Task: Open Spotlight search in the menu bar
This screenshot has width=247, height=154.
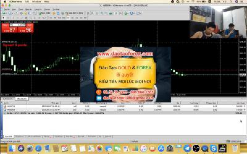Action: (x=231, y=2)
